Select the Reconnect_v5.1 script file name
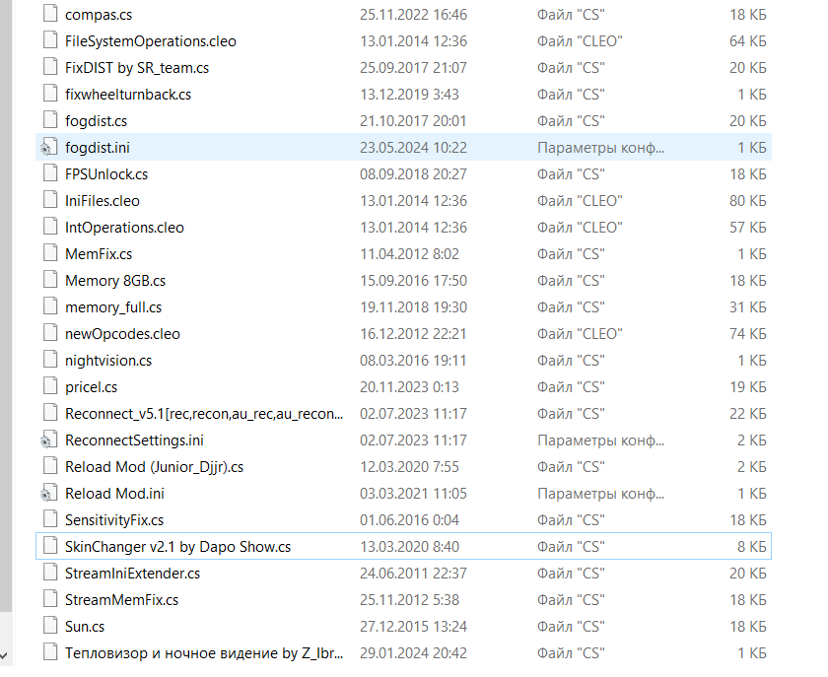The image size is (828, 677). [x=203, y=414]
